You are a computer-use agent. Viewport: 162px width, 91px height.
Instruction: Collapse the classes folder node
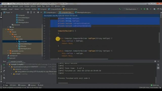point(8,32)
